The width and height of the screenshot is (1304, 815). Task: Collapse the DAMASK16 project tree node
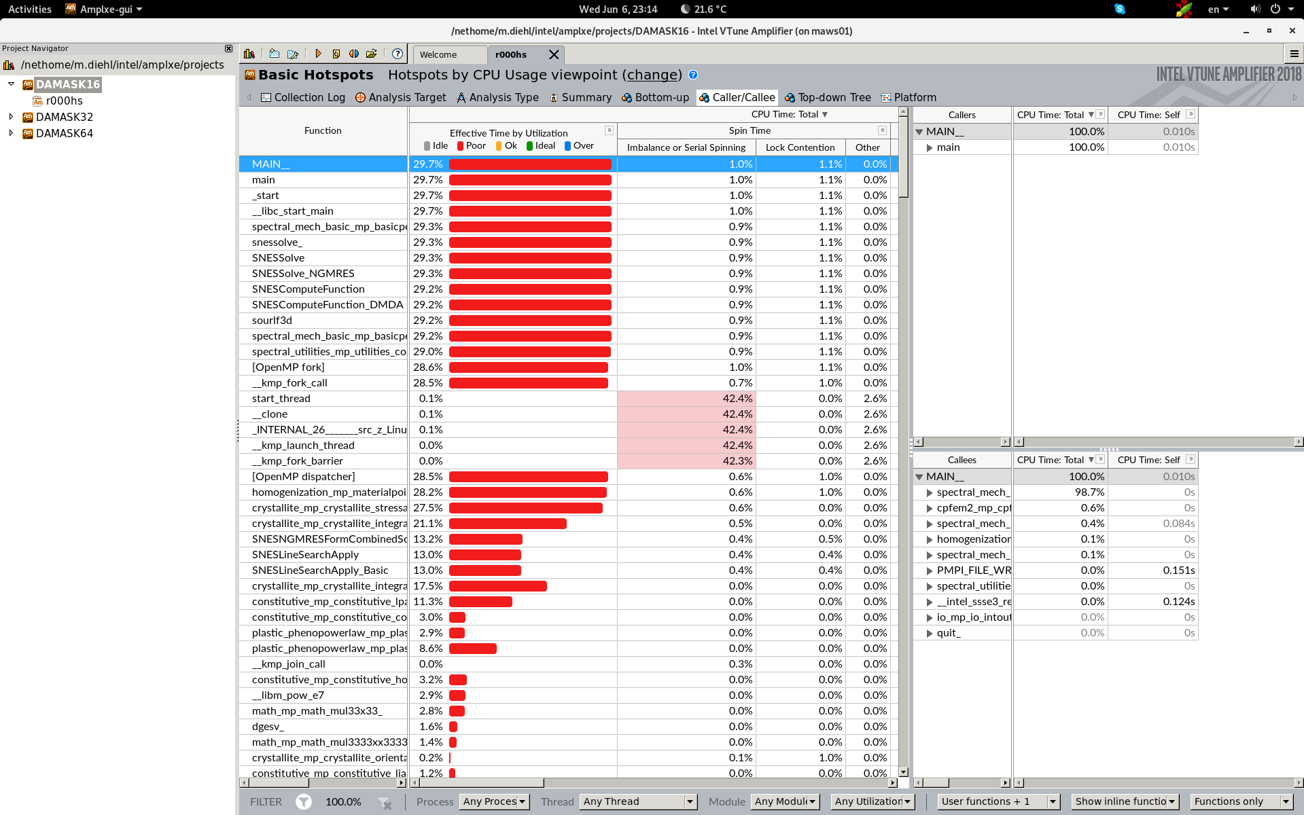pyautogui.click(x=12, y=84)
